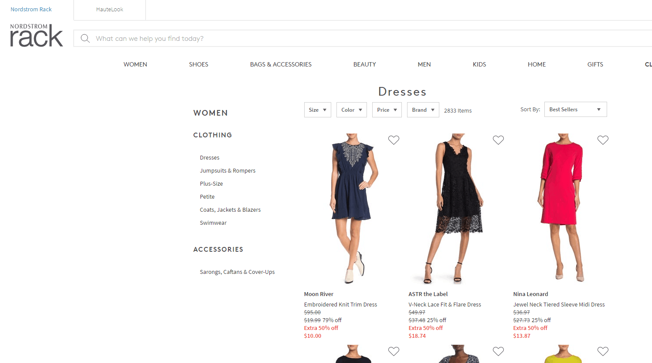Open the red Nina Leonard dress image
The image size is (652, 363).
point(561,209)
